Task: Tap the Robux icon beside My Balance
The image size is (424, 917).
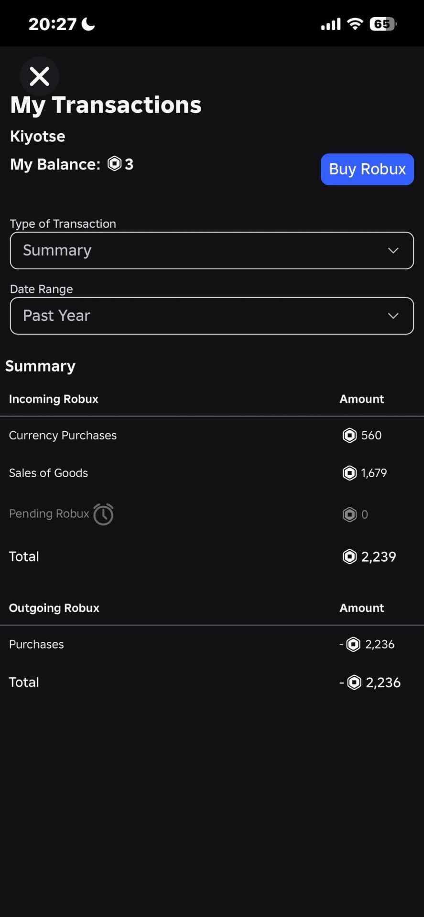Action: (x=115, y=164)
